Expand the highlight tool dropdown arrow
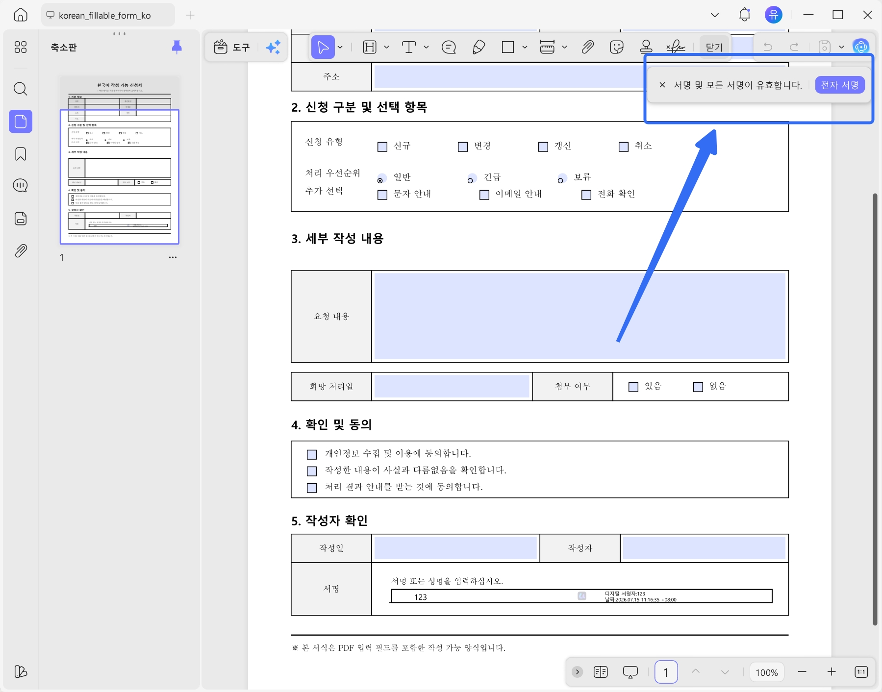This screenshot has width=882, height=692. (386, 47)
